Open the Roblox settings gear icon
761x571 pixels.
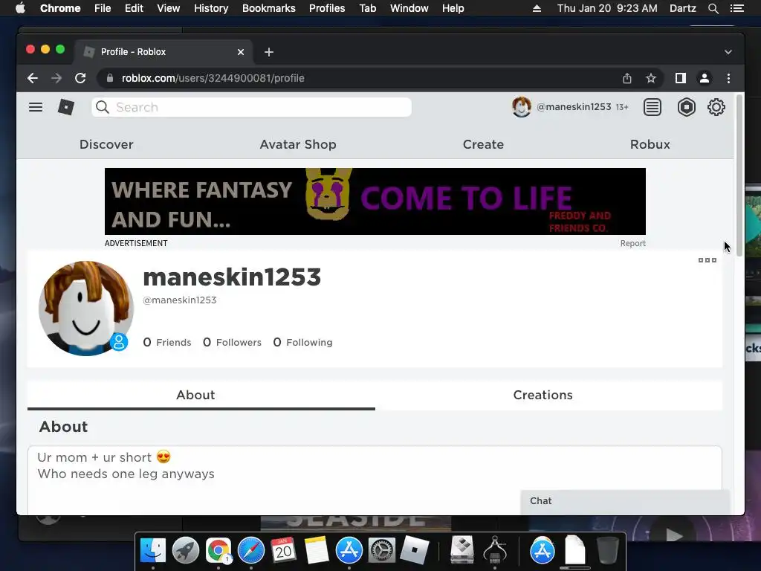716,107
